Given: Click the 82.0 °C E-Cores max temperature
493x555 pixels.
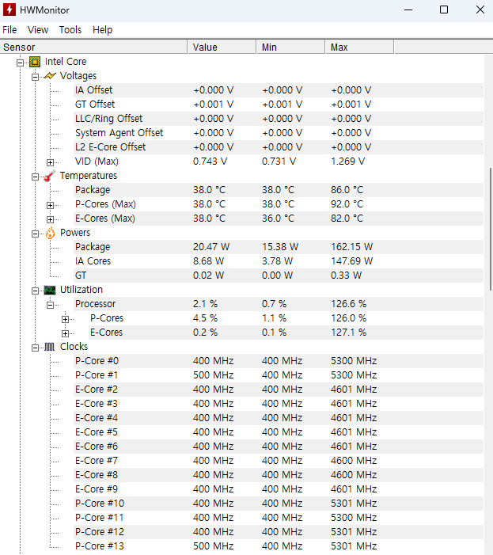Looking at the screenshot, I should (x=347, y=219).
